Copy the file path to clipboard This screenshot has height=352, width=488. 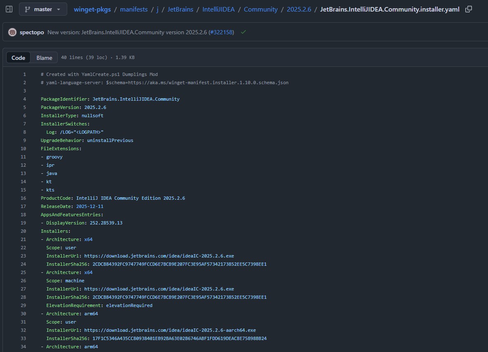pyautogui.click(x=468, y=9)
